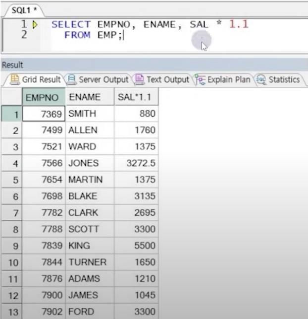The image size is (308, 319).
Task: Click the cell with EMPNO 7788
Action: click(x=44, y=229)
